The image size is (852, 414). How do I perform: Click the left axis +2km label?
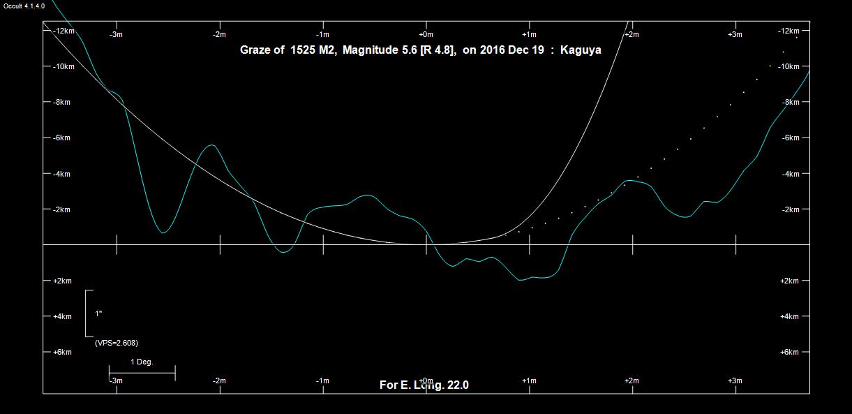(62, 281)
